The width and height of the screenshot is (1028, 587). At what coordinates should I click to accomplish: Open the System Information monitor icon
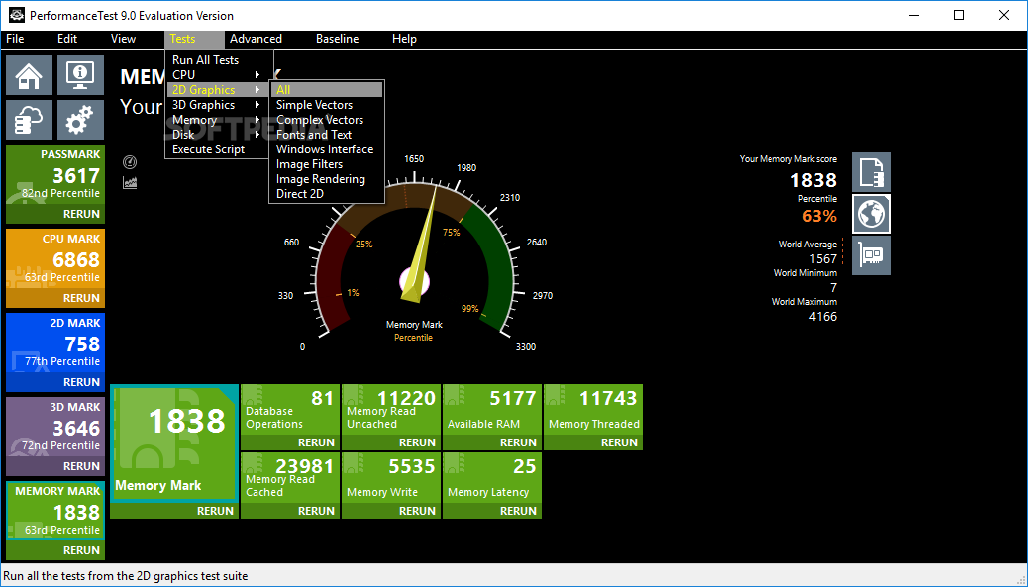click(80, 75)
